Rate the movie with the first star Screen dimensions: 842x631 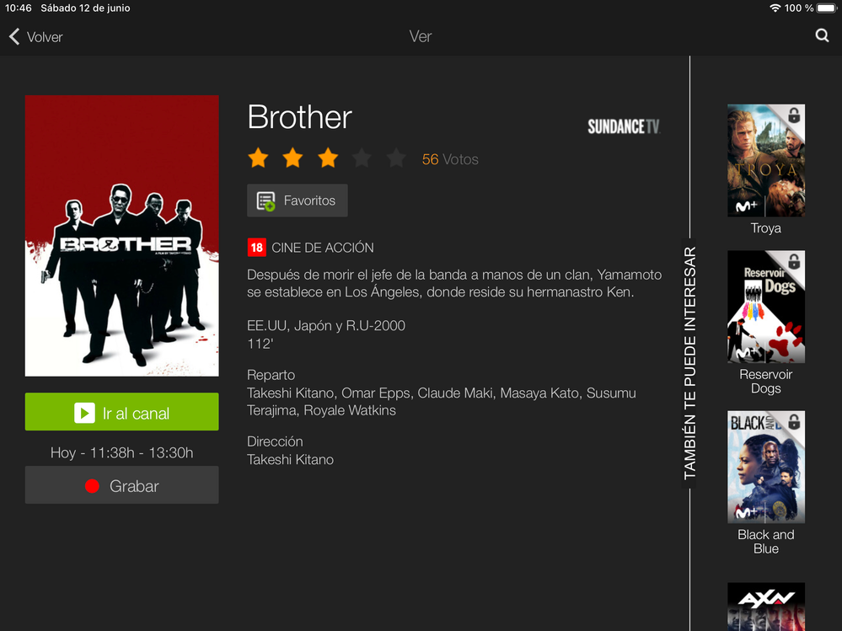pos(258,158)
